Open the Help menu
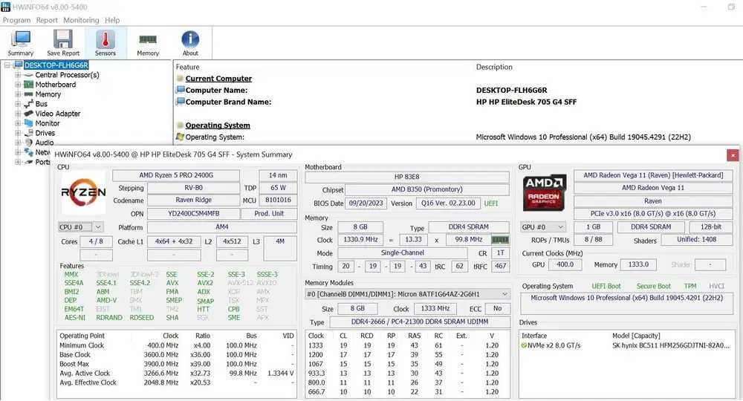 112,20
